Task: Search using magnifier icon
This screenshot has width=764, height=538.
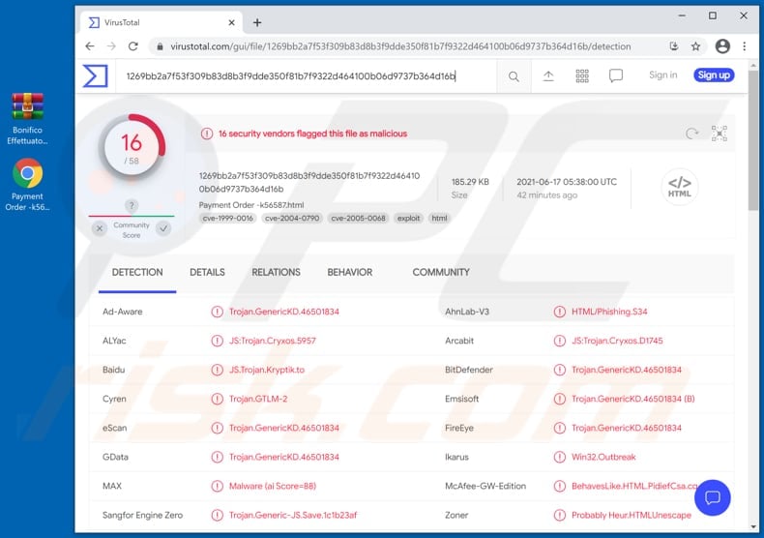Action: click(514, 76)
